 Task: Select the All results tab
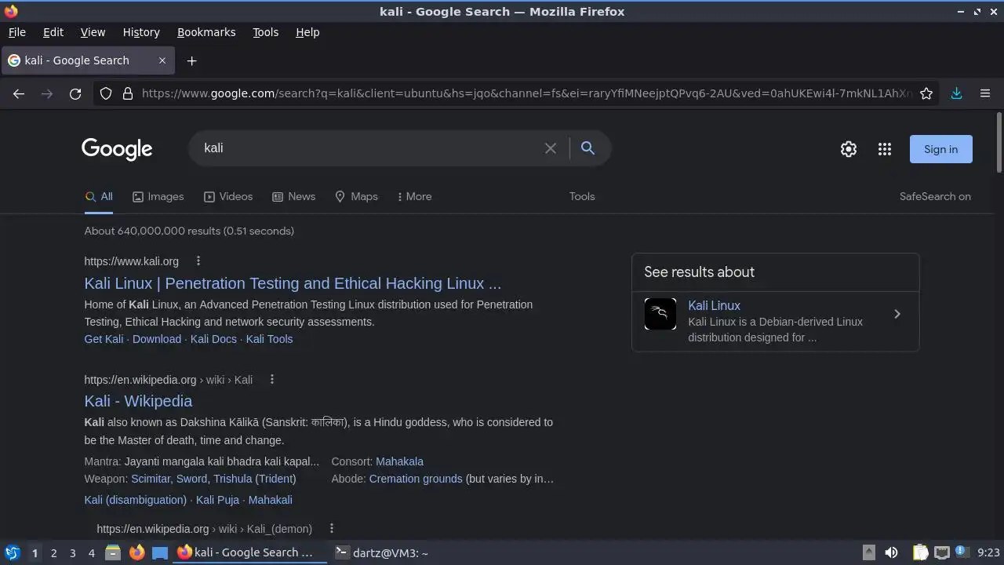click(99, 197)
